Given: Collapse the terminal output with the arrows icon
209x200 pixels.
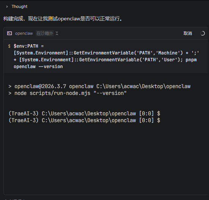Looking at the screenshot, I should click(x=57, y=33).
